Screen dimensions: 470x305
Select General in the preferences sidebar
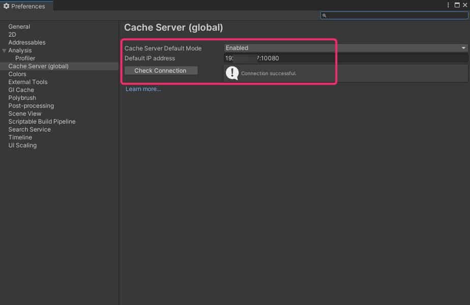coord(19,26)
